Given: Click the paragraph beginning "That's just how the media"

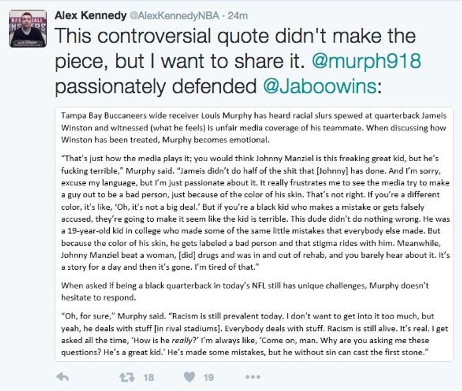Looking at the screenshot, I should point(255,212).
